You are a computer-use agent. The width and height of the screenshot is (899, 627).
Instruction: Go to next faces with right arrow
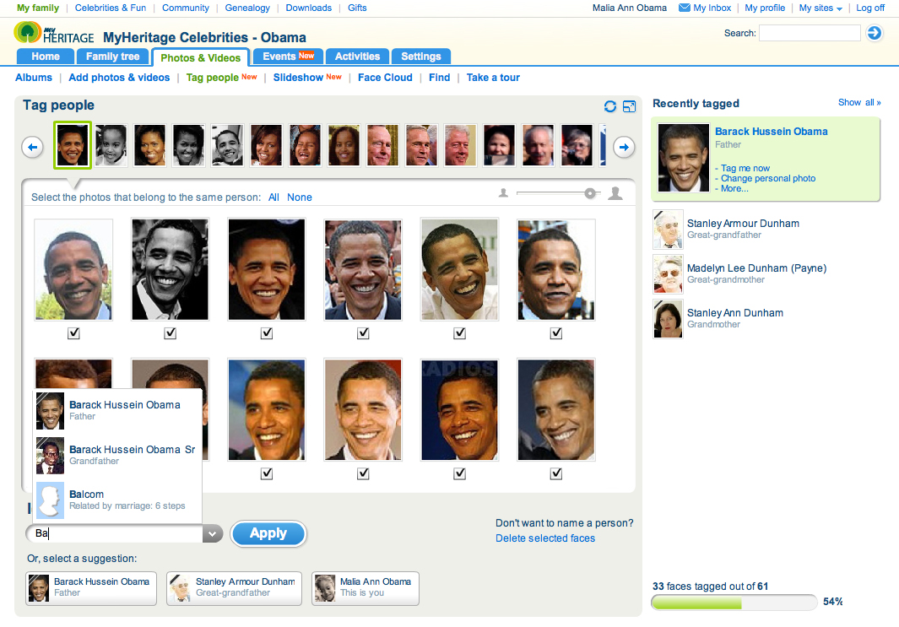pyautogui.click(x=624, y=148)
